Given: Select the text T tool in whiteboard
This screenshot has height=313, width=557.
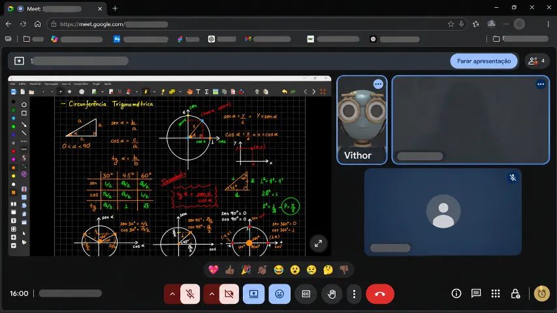Looking at the screenshot, I should 199,91.
